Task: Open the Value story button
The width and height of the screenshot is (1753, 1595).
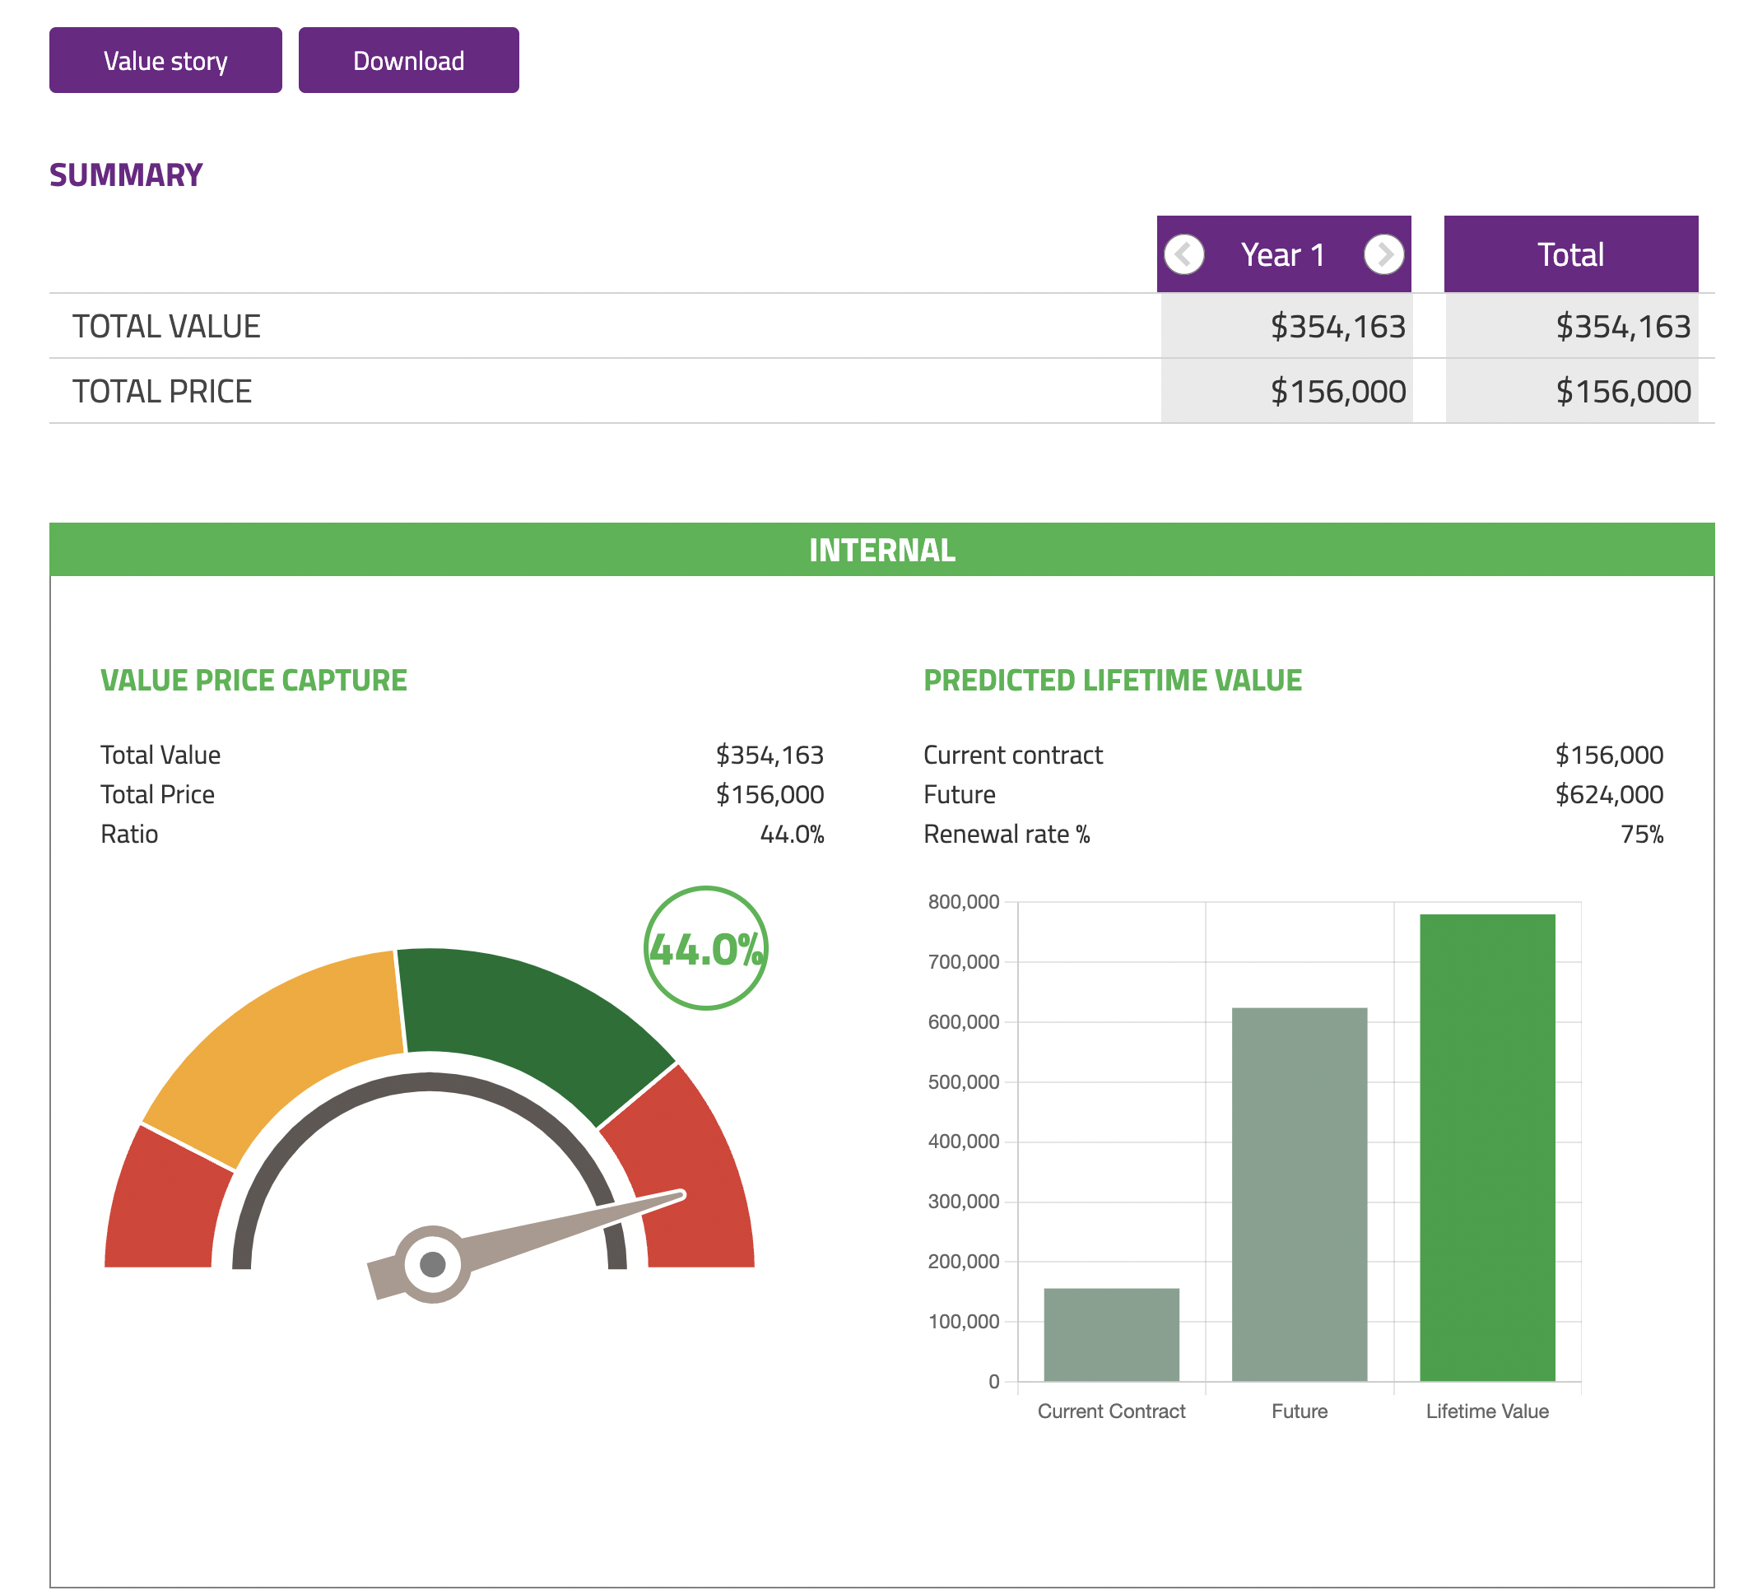Action: tap(165, 60)
